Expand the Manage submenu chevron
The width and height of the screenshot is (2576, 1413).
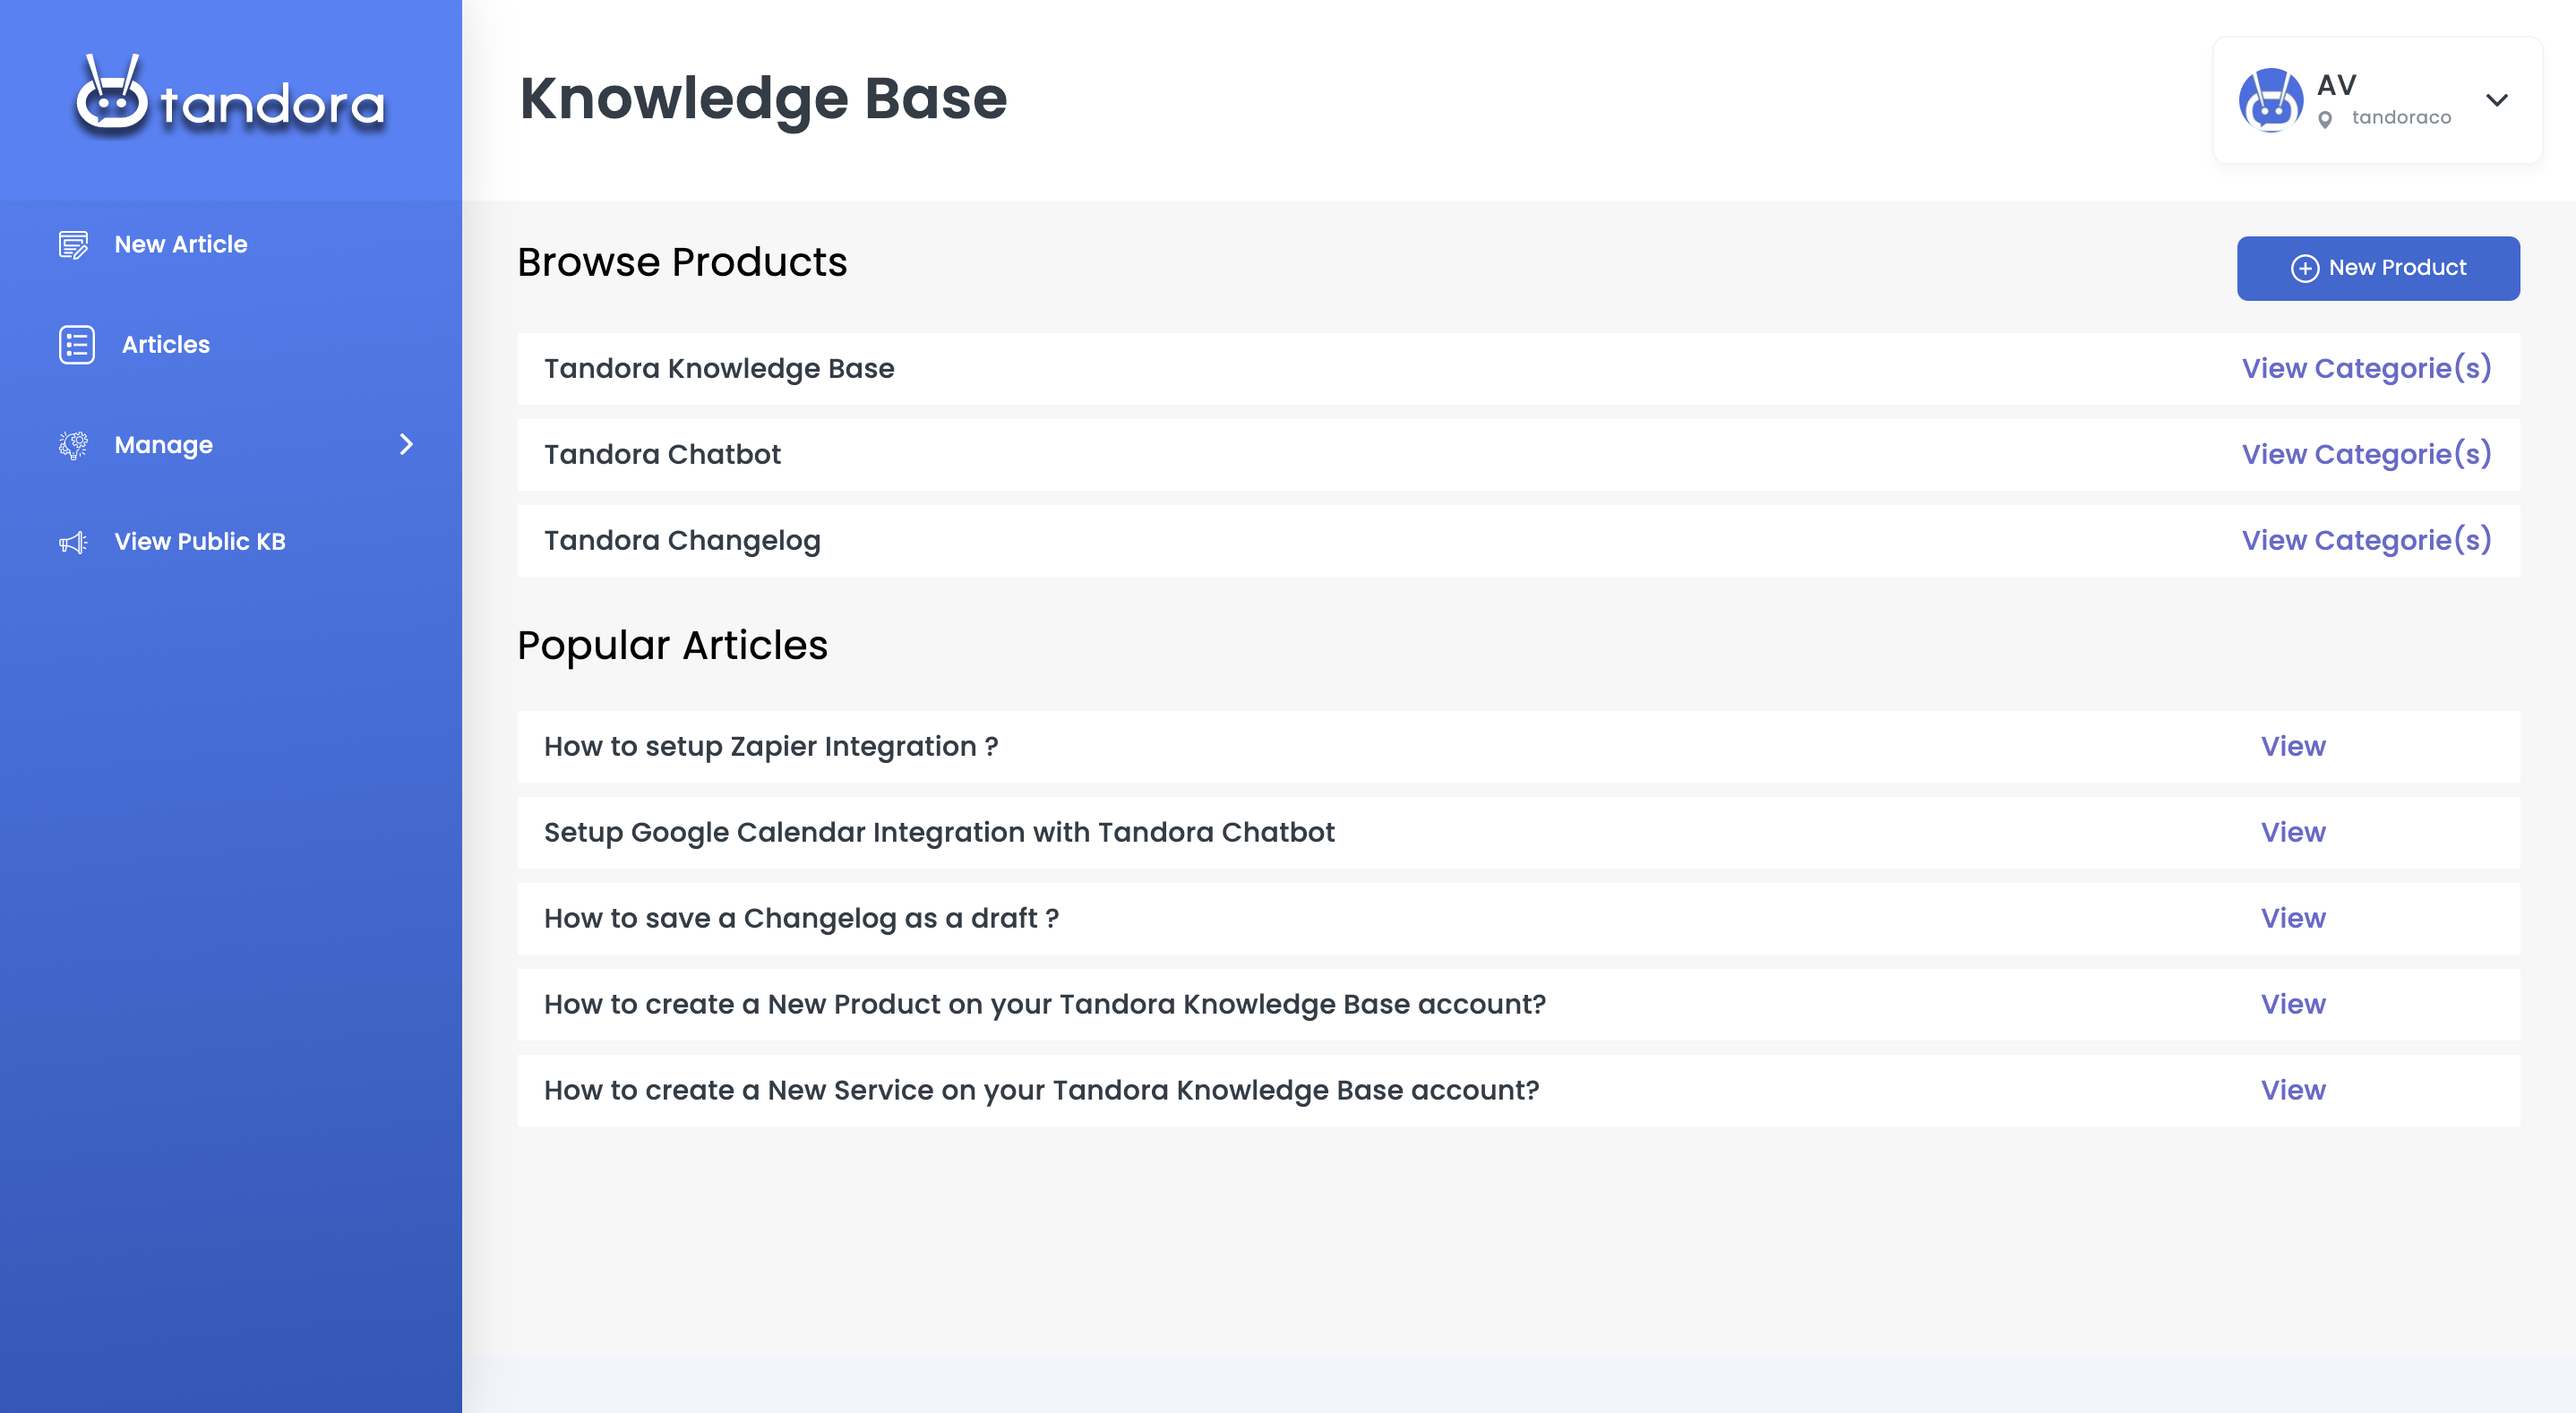click(406, 445)
